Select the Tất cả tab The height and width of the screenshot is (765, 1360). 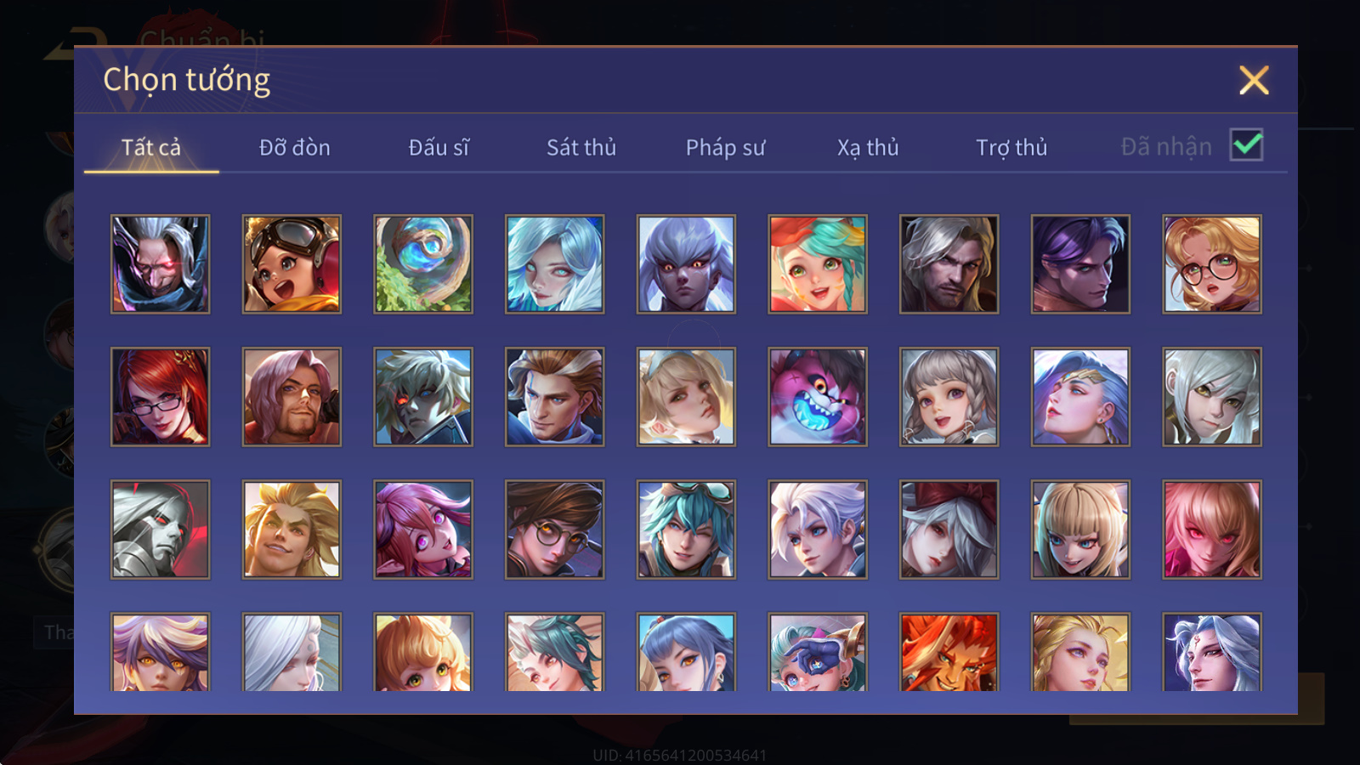point(151,148)
